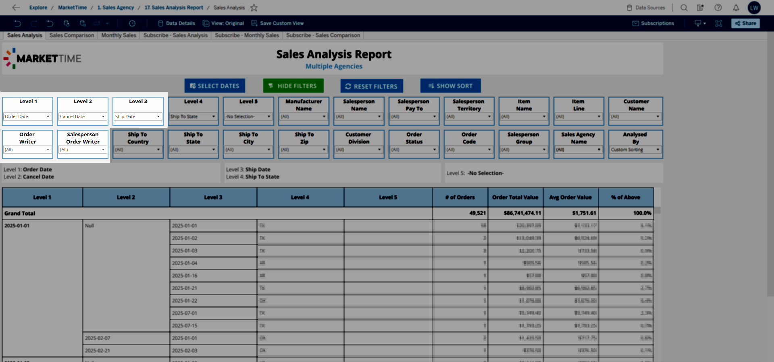This screenshot has width=774, height=362.
Task: Open the Order Status filter dropdown
Action: [414, 150]
